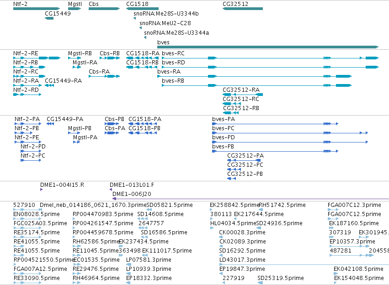Select protein label Ntf-2-PD
Viewport: 389px width, 285px height.
click(x=33, y=147)
